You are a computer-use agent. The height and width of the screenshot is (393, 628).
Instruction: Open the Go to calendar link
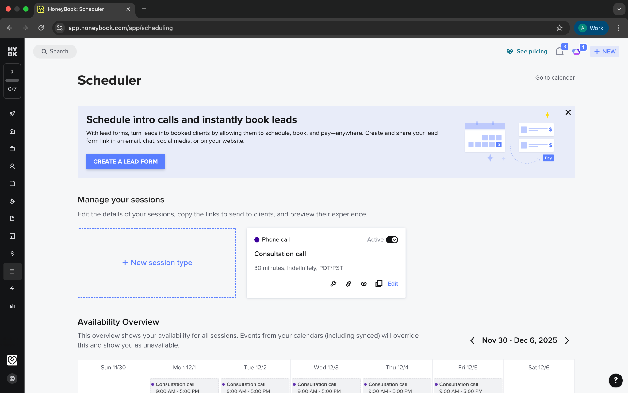[x=555, y=78]
